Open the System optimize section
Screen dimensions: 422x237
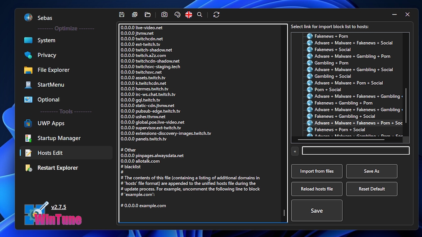(x=46, y=40)
